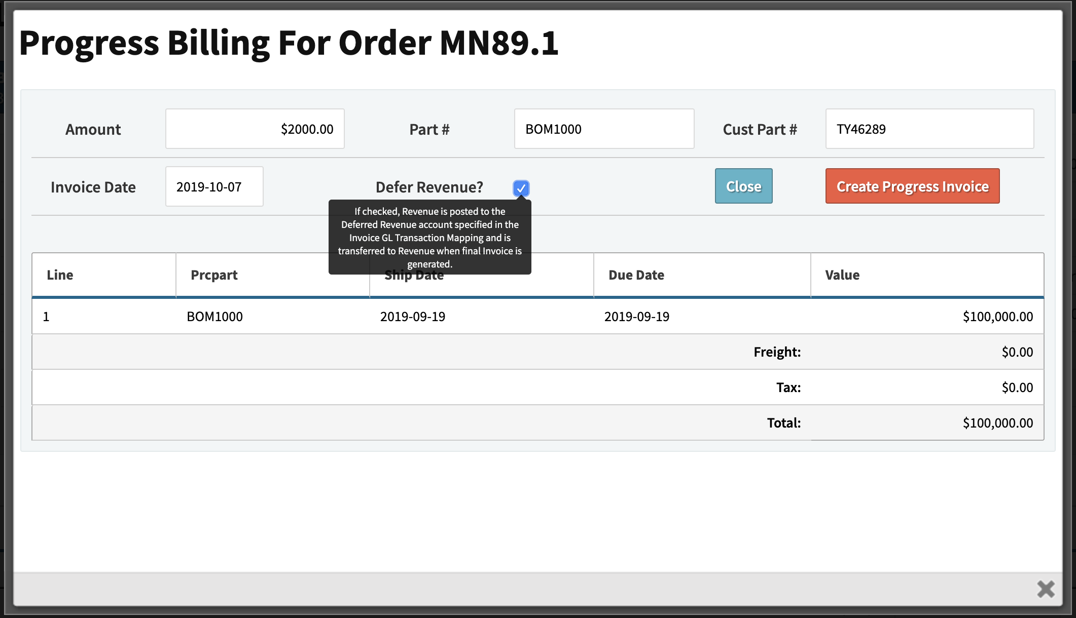This screenshot has height=618, width=1076.
Task: Click the Total $100,000.00 amount
Action: (998, 423)
